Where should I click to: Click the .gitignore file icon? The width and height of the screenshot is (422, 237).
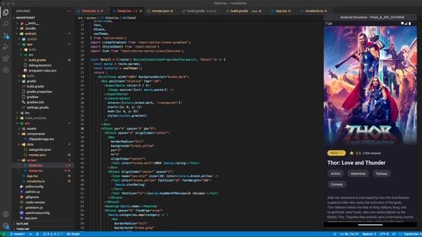click(x=22, y=197)
